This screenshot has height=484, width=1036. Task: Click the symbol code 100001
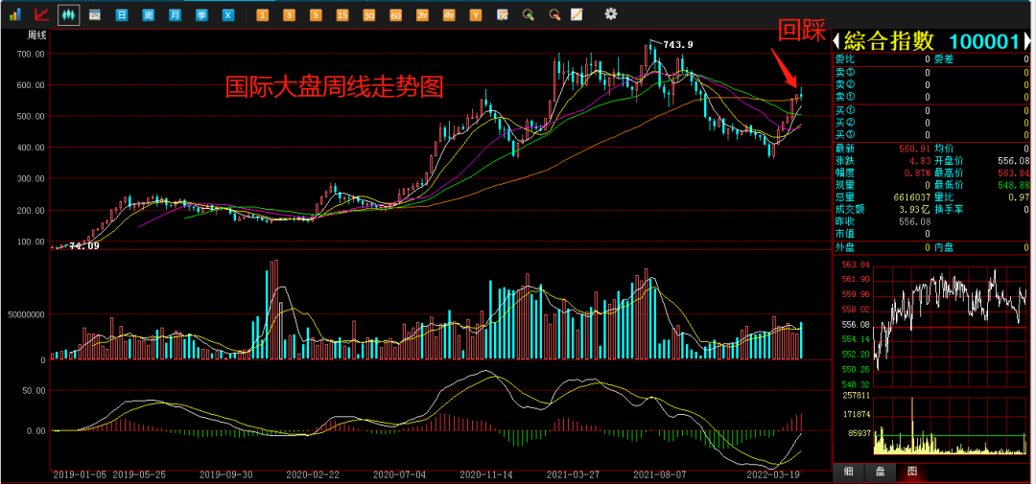pyautogui.click(x=984, y=41)
